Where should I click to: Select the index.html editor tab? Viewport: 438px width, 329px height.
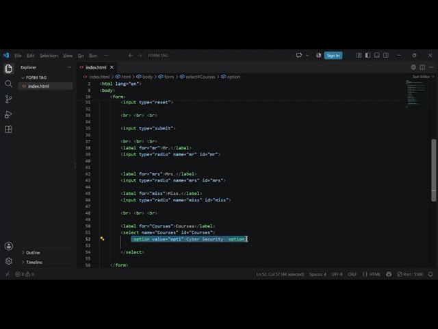pos(96,67)
